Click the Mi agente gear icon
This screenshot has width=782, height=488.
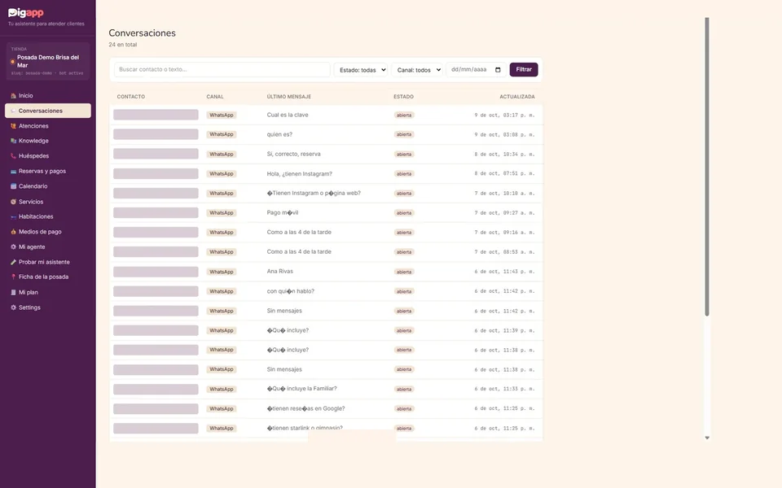[x=14, y=246]
